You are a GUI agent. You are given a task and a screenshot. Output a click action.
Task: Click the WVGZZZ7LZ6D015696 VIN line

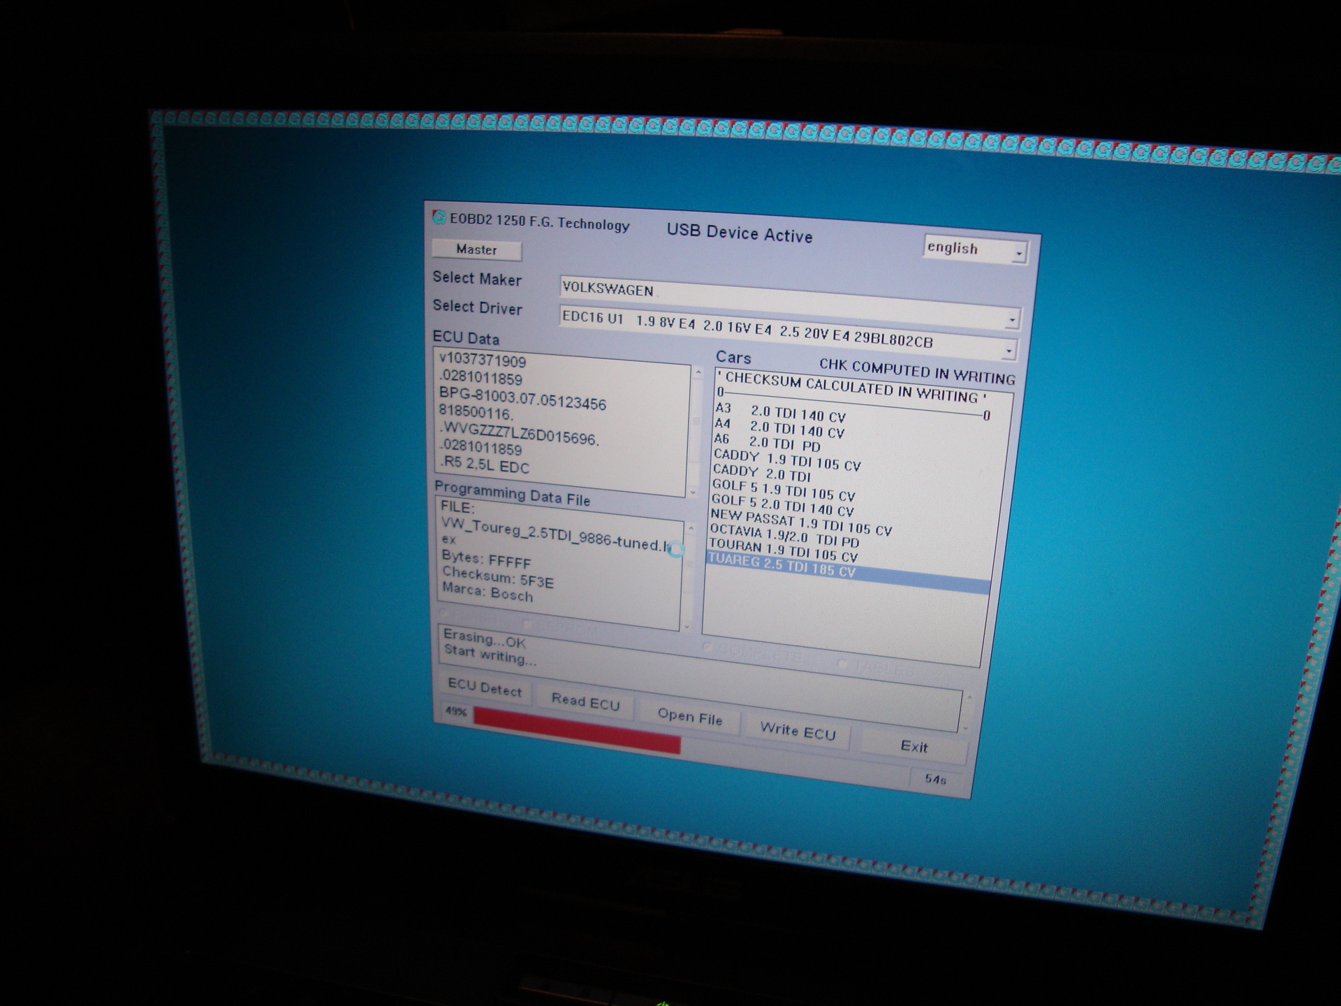(x=519, y=434)
